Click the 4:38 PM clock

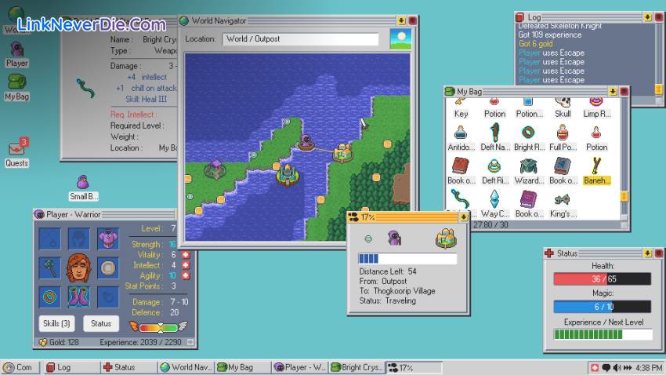649,368
